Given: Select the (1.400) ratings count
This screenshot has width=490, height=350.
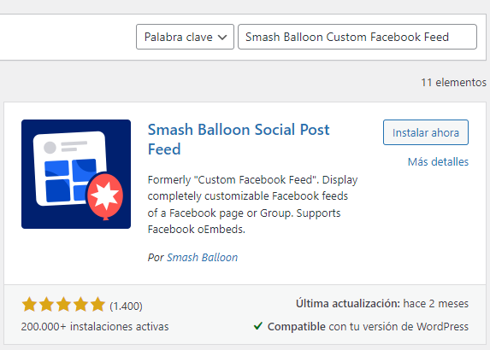Looking at the screenshot, I should [126, 306].
